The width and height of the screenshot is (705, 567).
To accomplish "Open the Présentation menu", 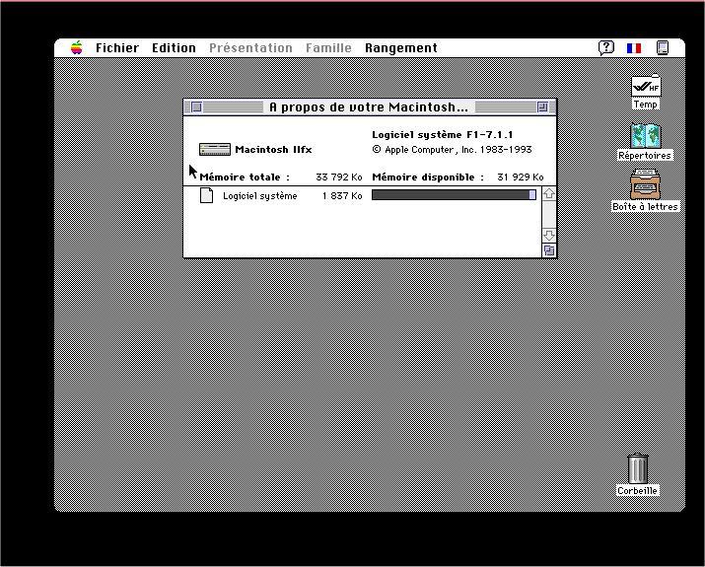I will (250, 48).
